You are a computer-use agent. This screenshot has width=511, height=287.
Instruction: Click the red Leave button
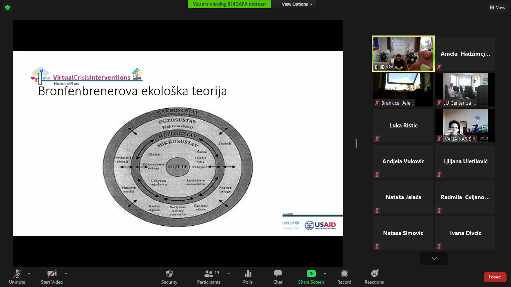click(495, 277)
